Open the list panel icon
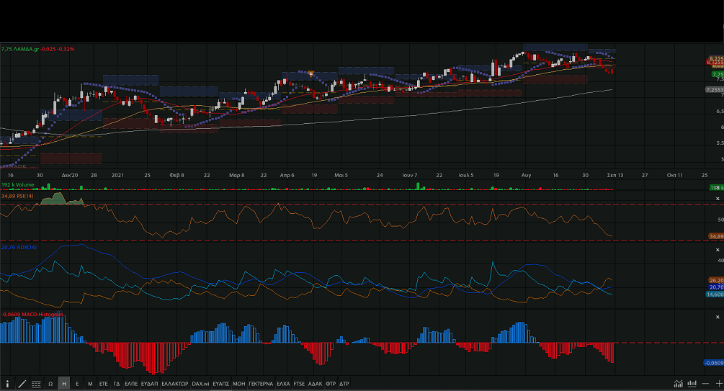The height and width of the screenshot is (391, 724). point(36,384)
